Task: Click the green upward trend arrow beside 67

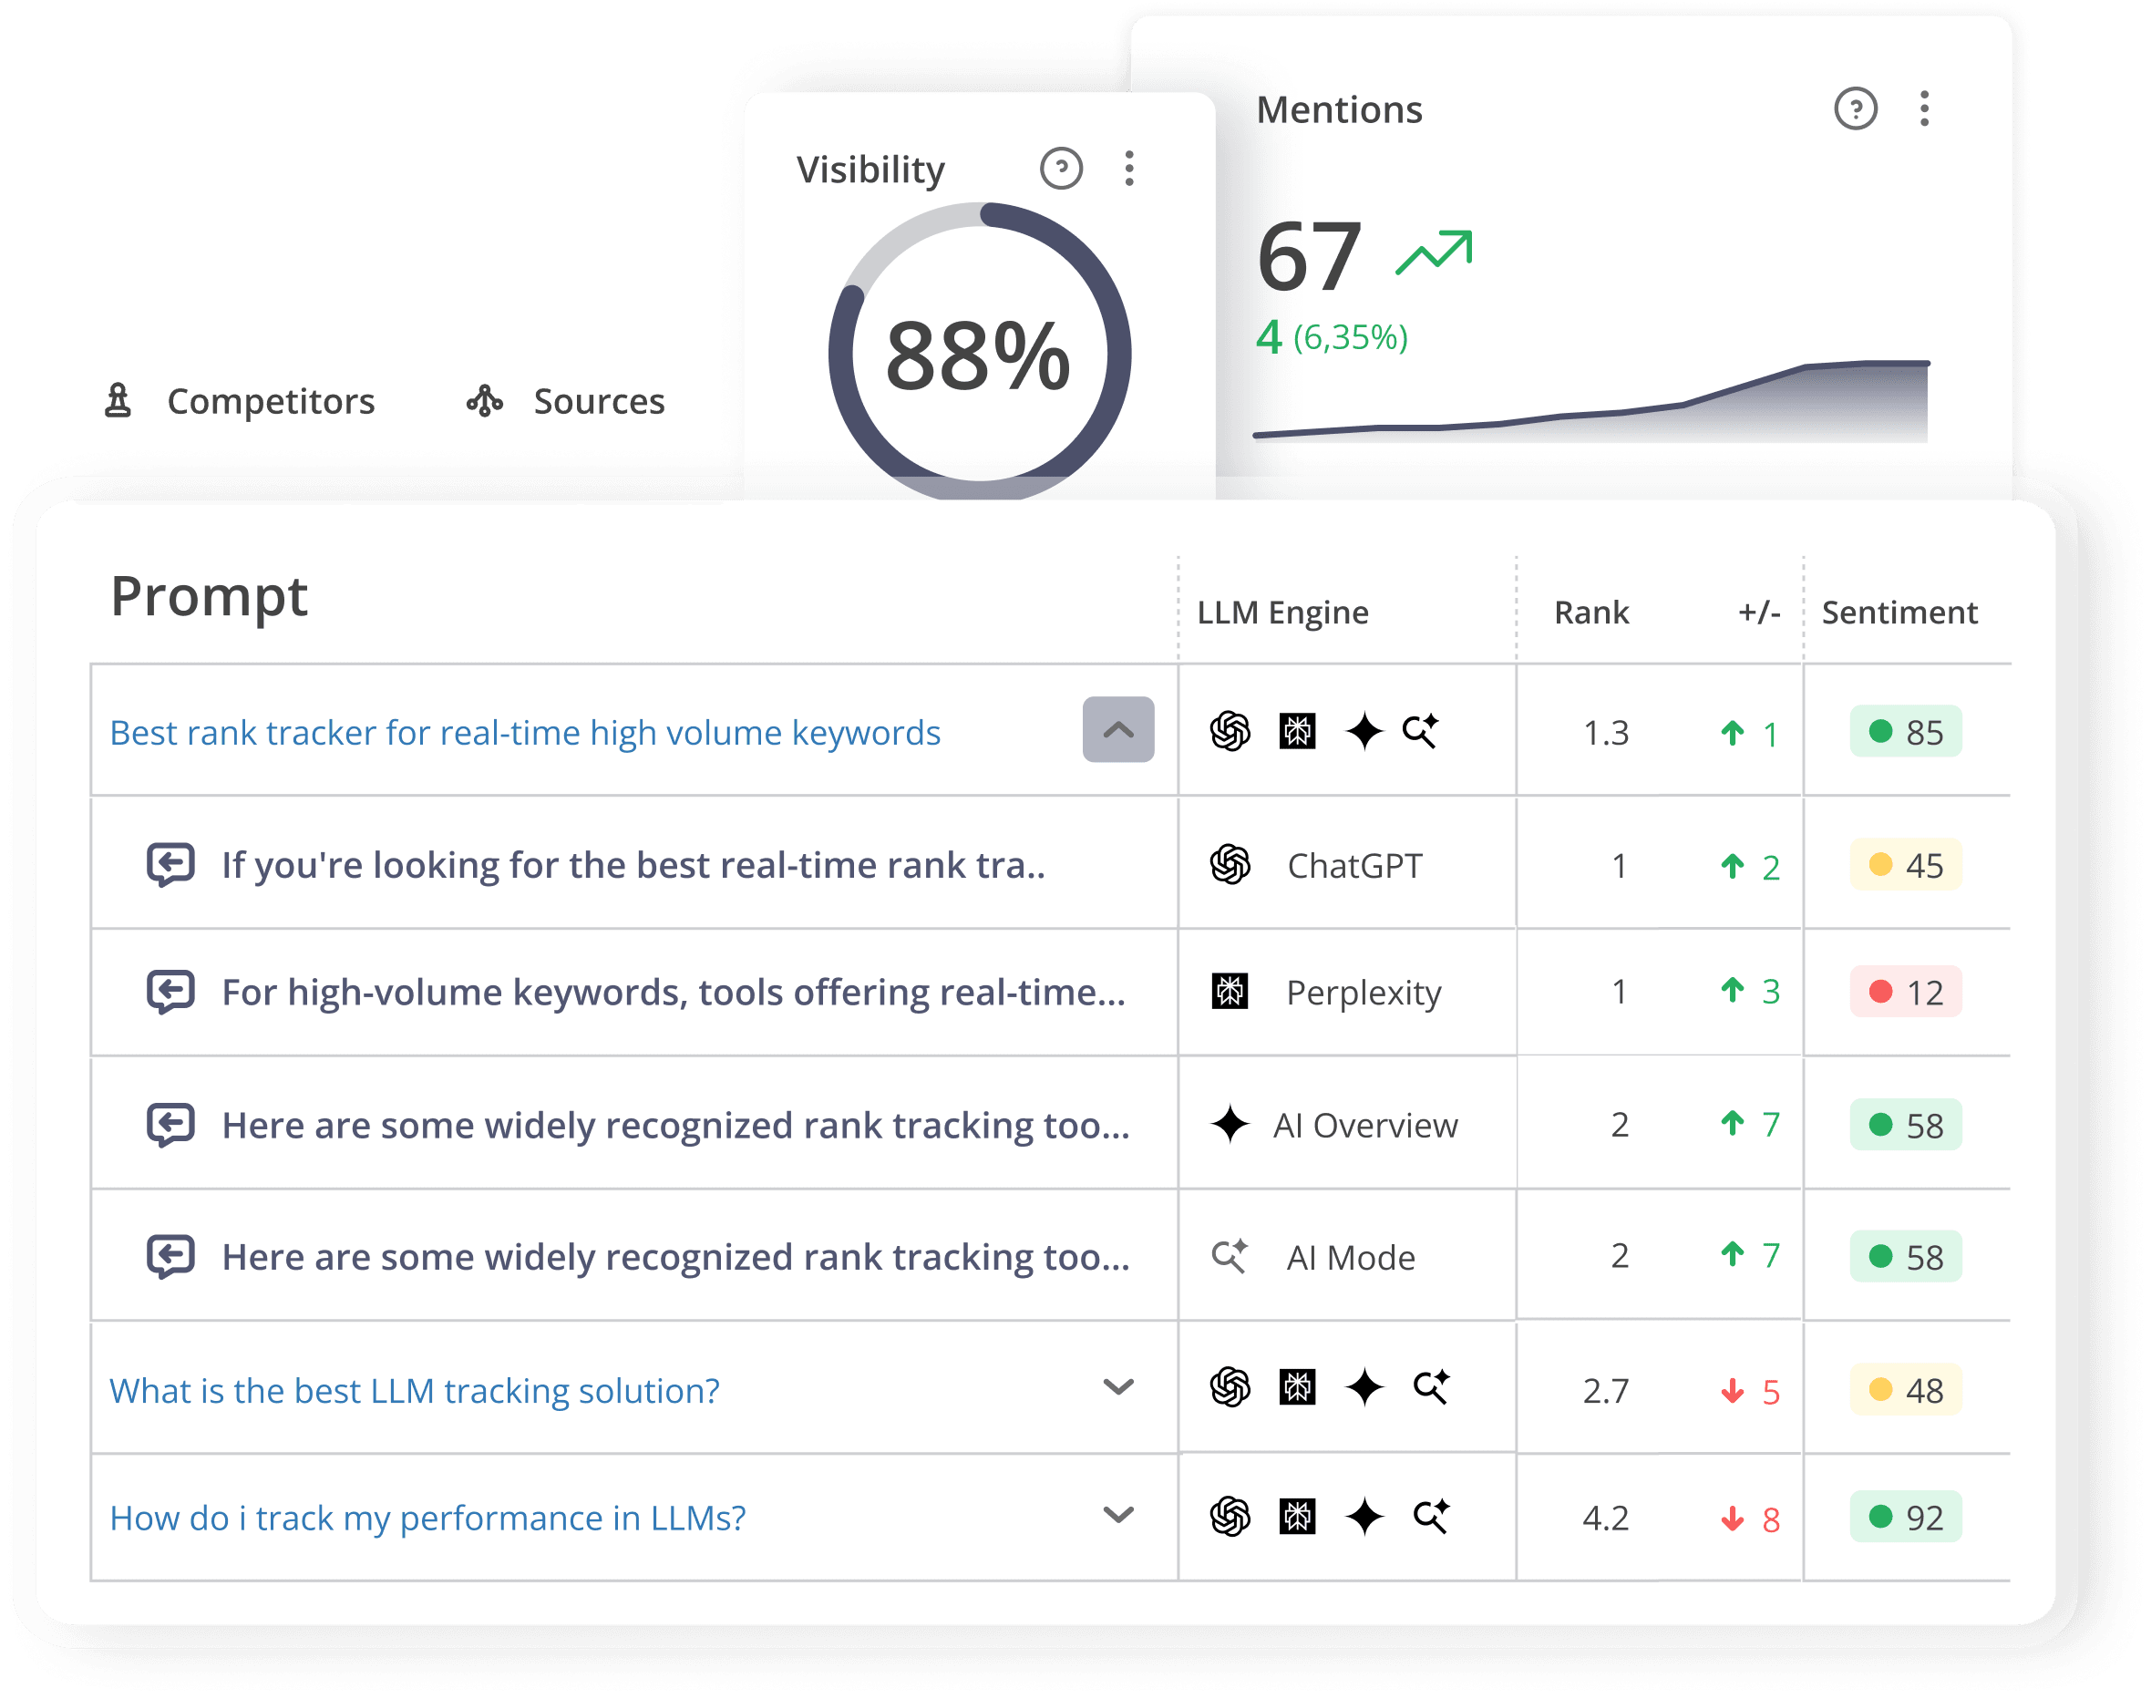Action: point(1434,252)
